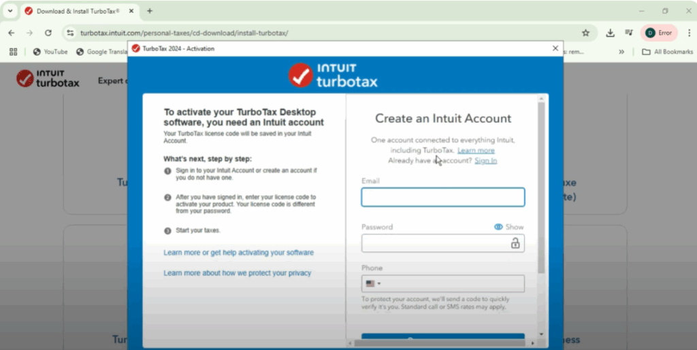
Task: Click the Create an Intuit Account heading
Action: click(x=442, y=118)
